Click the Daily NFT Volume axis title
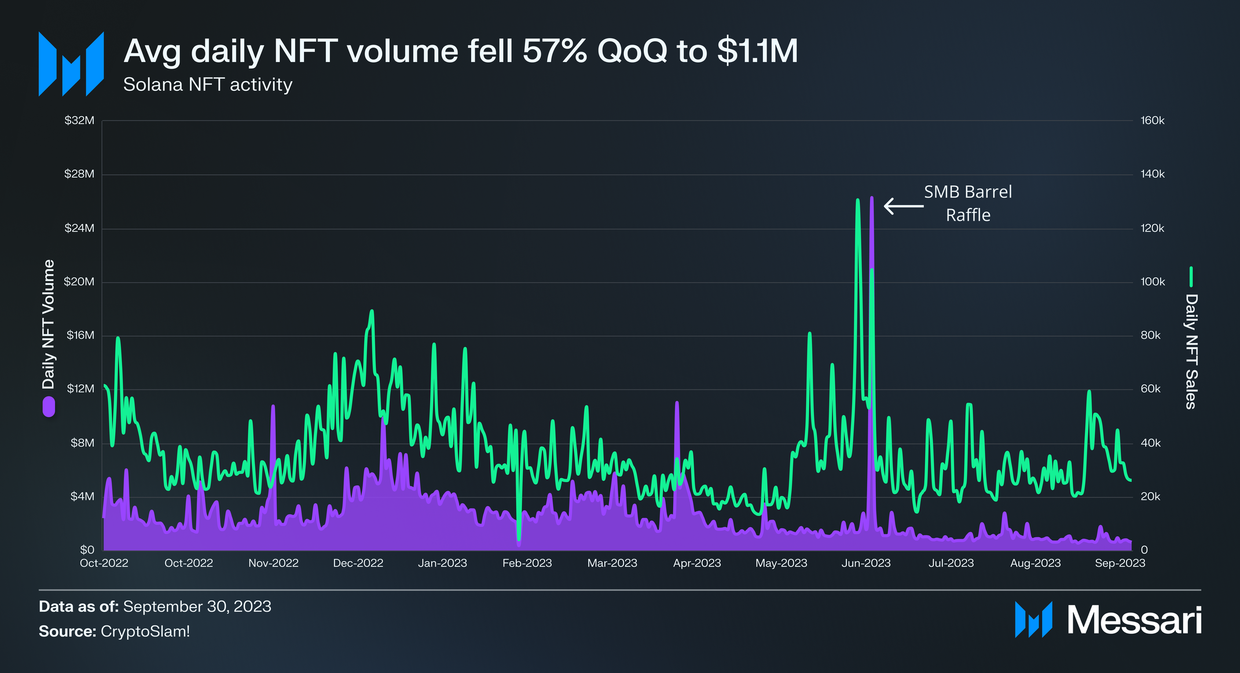Image resolution: width=1240 pixels, height=673 pixels. [49, 324]
